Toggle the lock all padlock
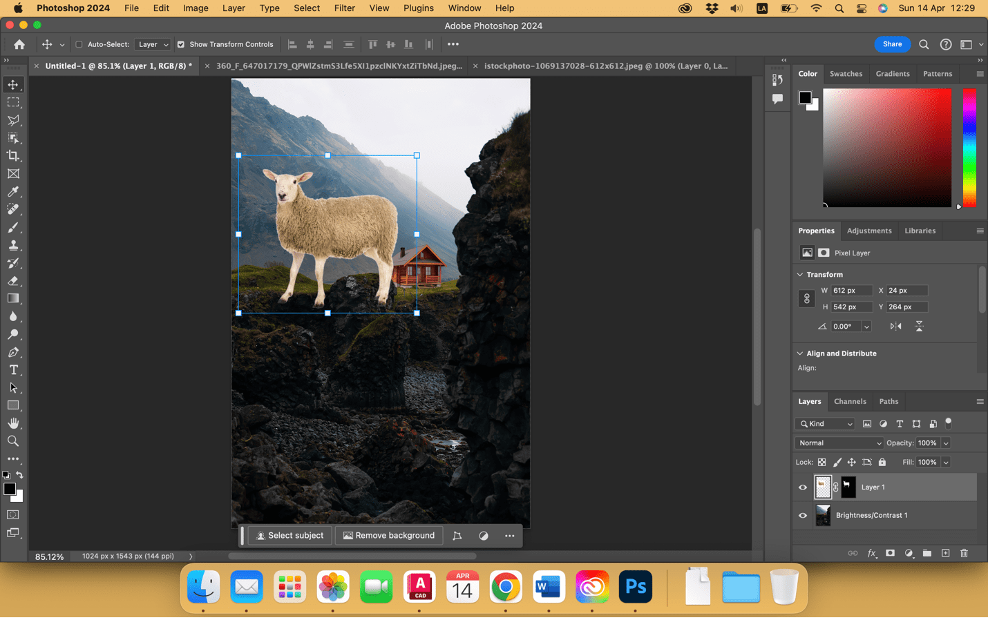 click(x=882, y=463)
